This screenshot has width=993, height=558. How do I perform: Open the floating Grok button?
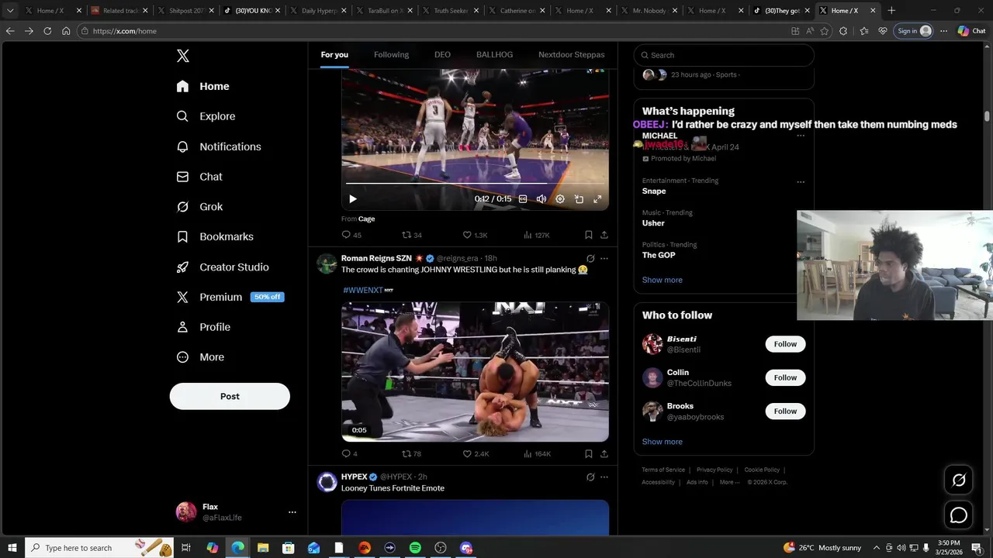pos(959,480)
